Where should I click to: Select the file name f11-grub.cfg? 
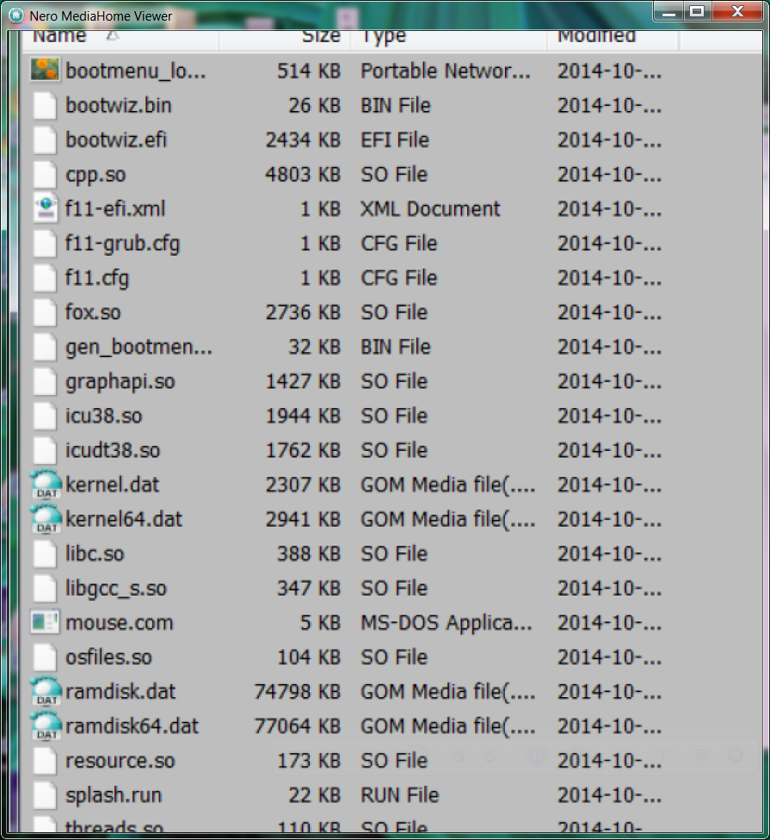pos(123,244)
